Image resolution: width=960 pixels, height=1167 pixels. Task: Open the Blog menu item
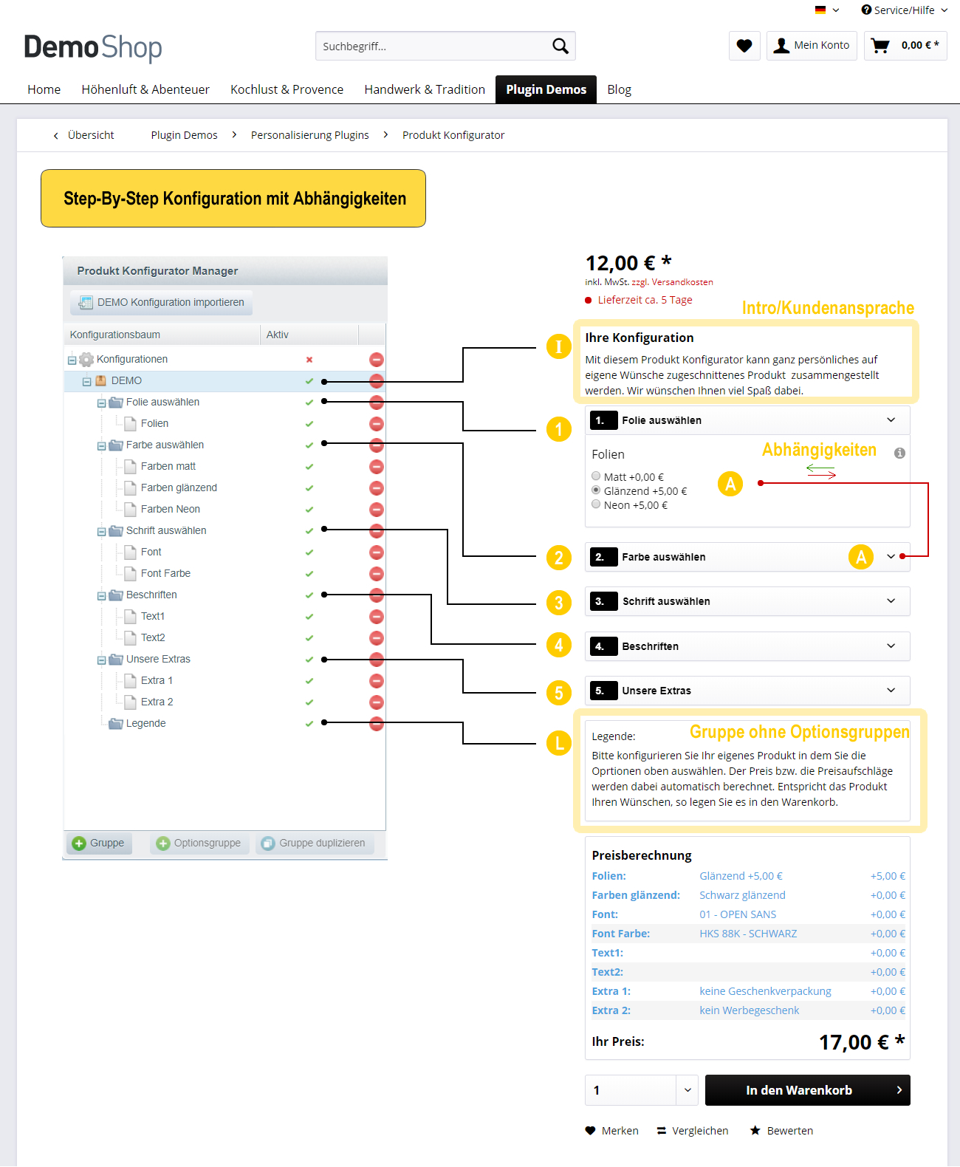click(619, 89)
